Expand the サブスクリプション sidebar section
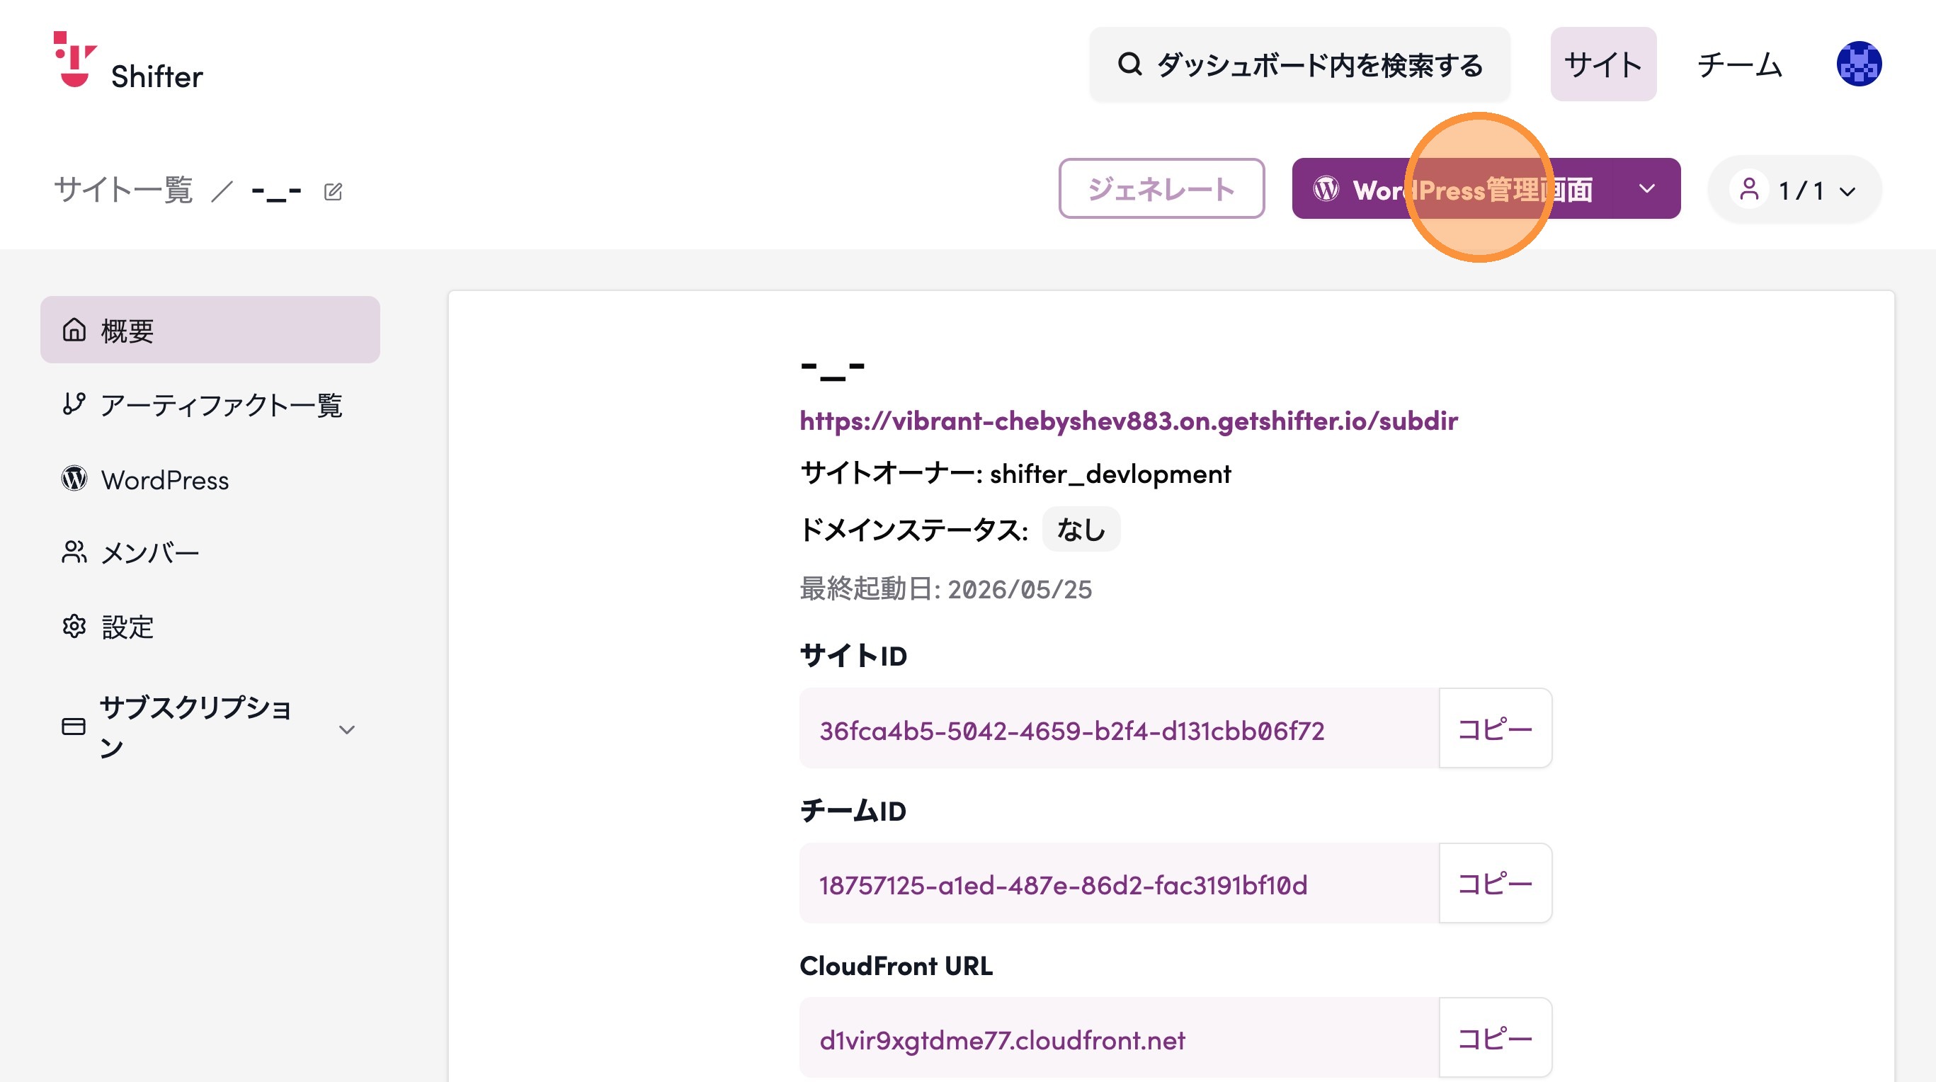Image resolution: width=1936 pixels, height=1082 pixels. [210, 727]
